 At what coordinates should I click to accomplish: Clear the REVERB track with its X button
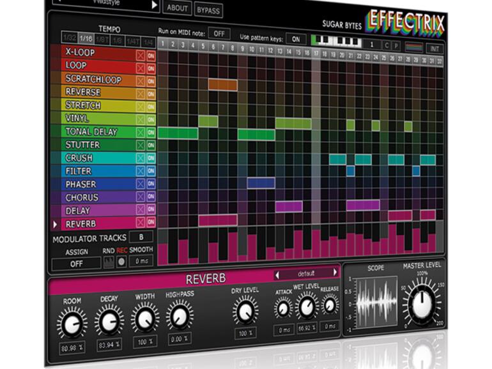click(x=141, y=222)
